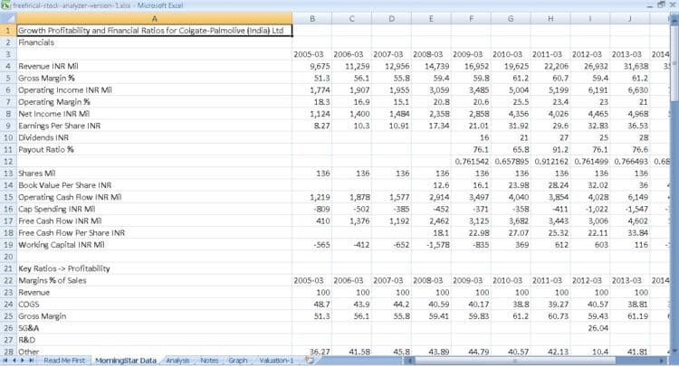Click the Financials cell in row 2
Screen dimensions: 679x366
click(x=36, y=42)
